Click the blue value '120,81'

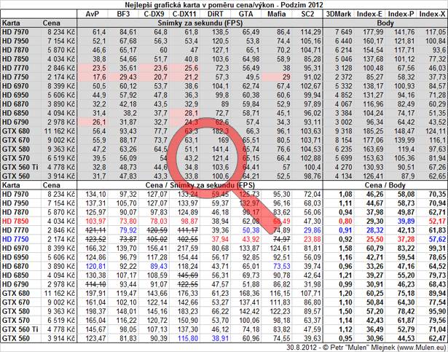point(95,267)
